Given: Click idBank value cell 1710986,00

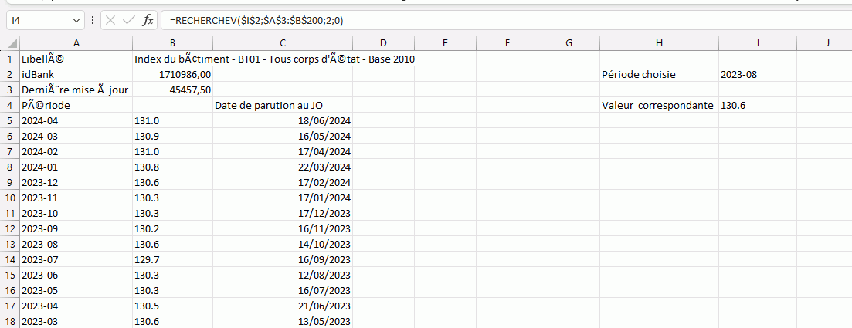Looking at the screenshot, I should (x=171, y=74).
